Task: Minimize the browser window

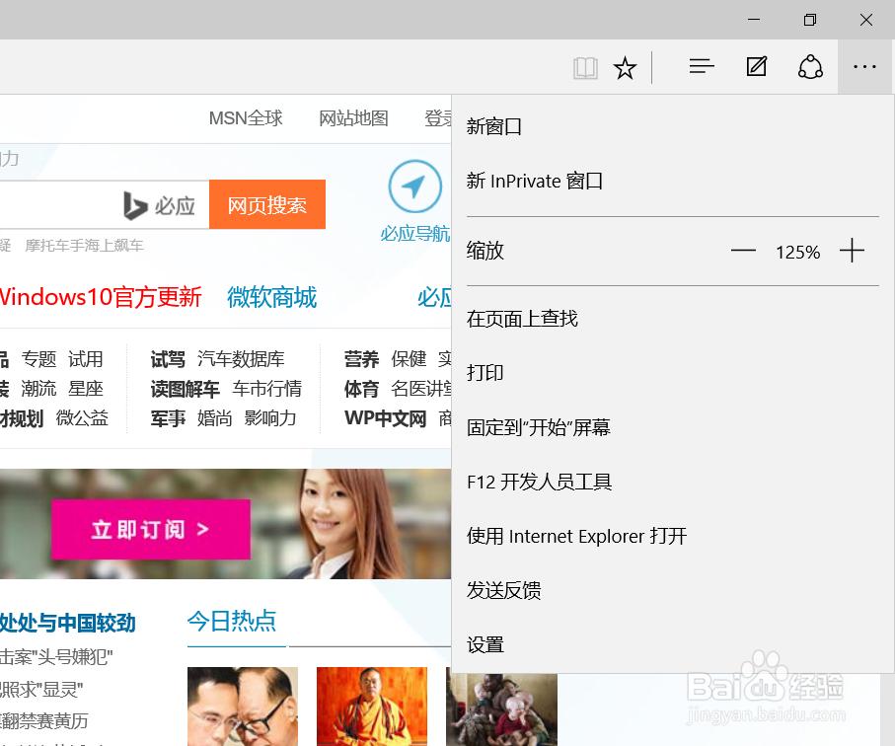Action: click(754, 20)
